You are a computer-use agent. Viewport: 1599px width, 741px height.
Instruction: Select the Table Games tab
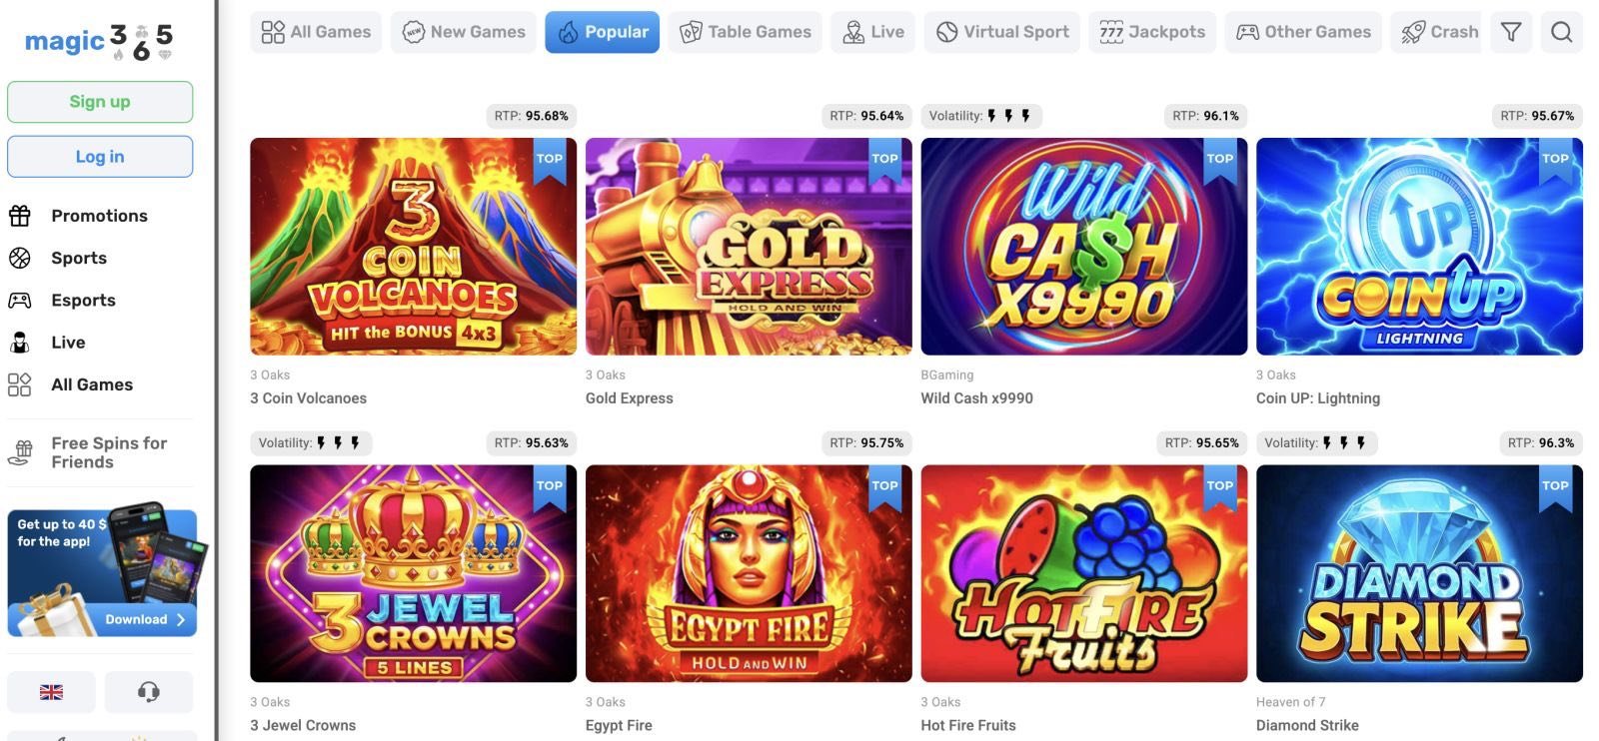click(x=746, y=32)
